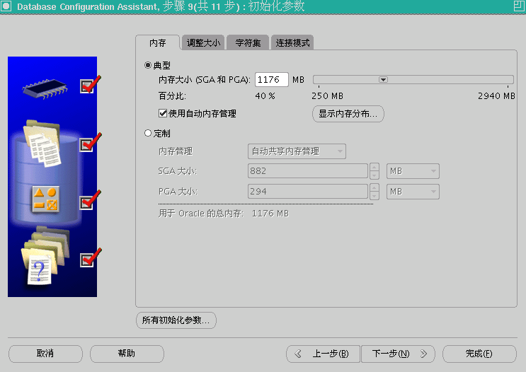The height and width of the screenshot is (372, 526).
Task: Click the 取消 button
Action: (45, 354)
